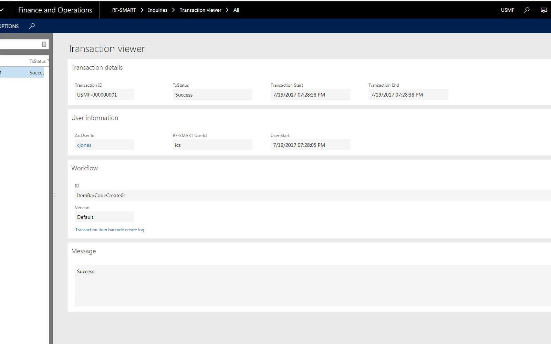Screen dimensions: 551x344
Task: Go to Inquiries breadcrumb
Action: [x=158, y=10]
